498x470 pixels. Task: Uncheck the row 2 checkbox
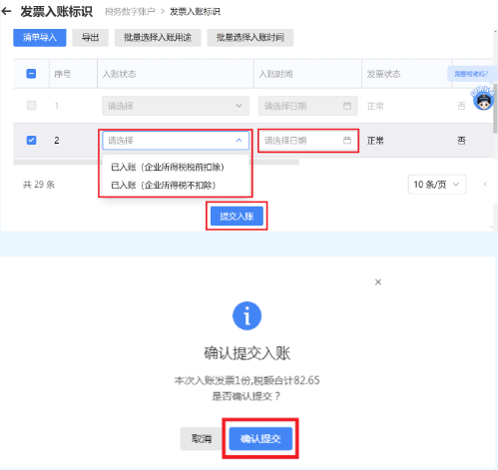tap(31, 140)
